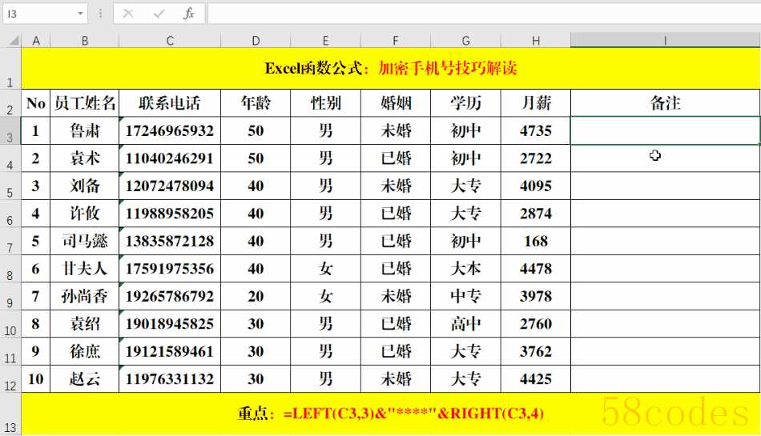Select row 5 header
The image size is (761, 436).
pos(10,186)
